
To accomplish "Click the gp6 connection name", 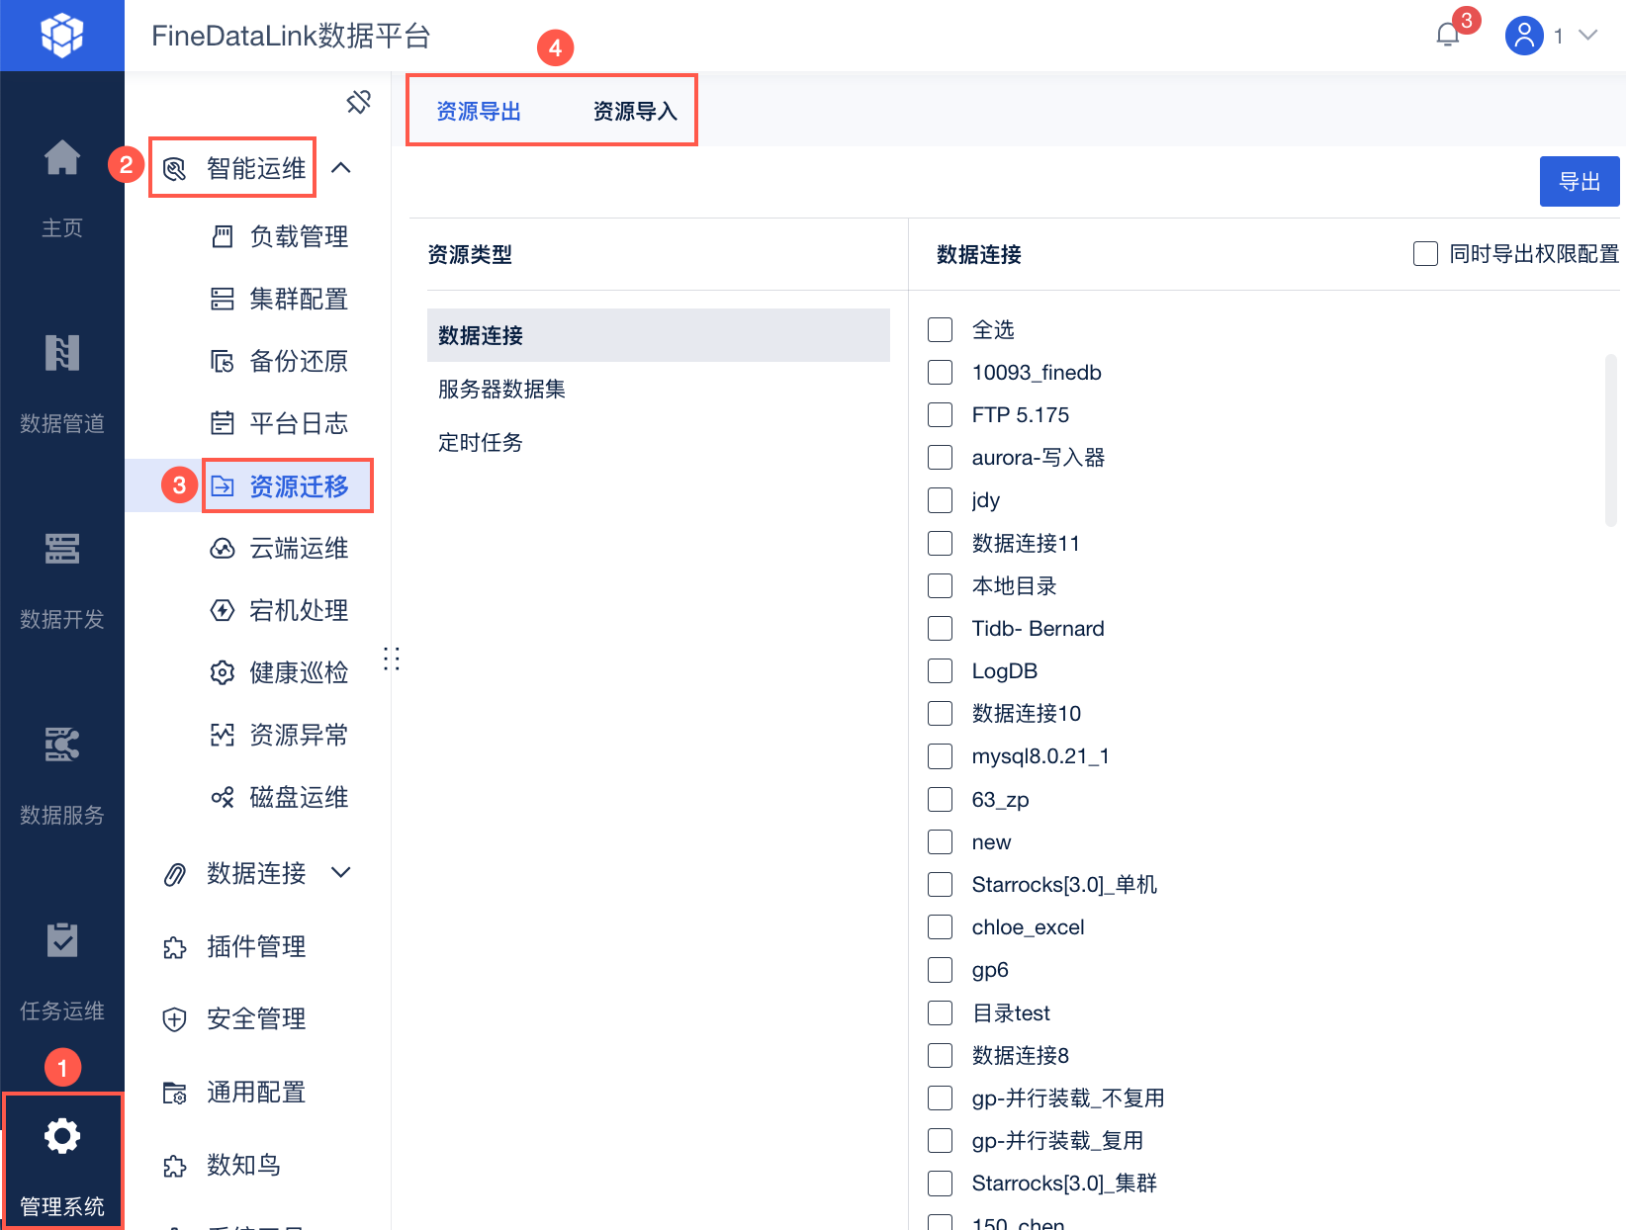I will click(x=990, y=970).
